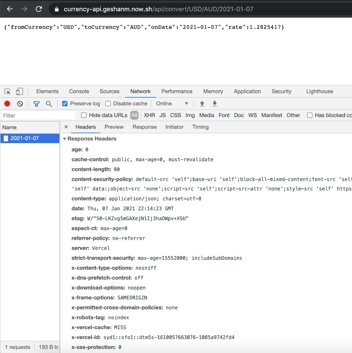Viewport: 352px width, 353px height.
Task: Toggle the device toolbar icon
Action: 18,91
